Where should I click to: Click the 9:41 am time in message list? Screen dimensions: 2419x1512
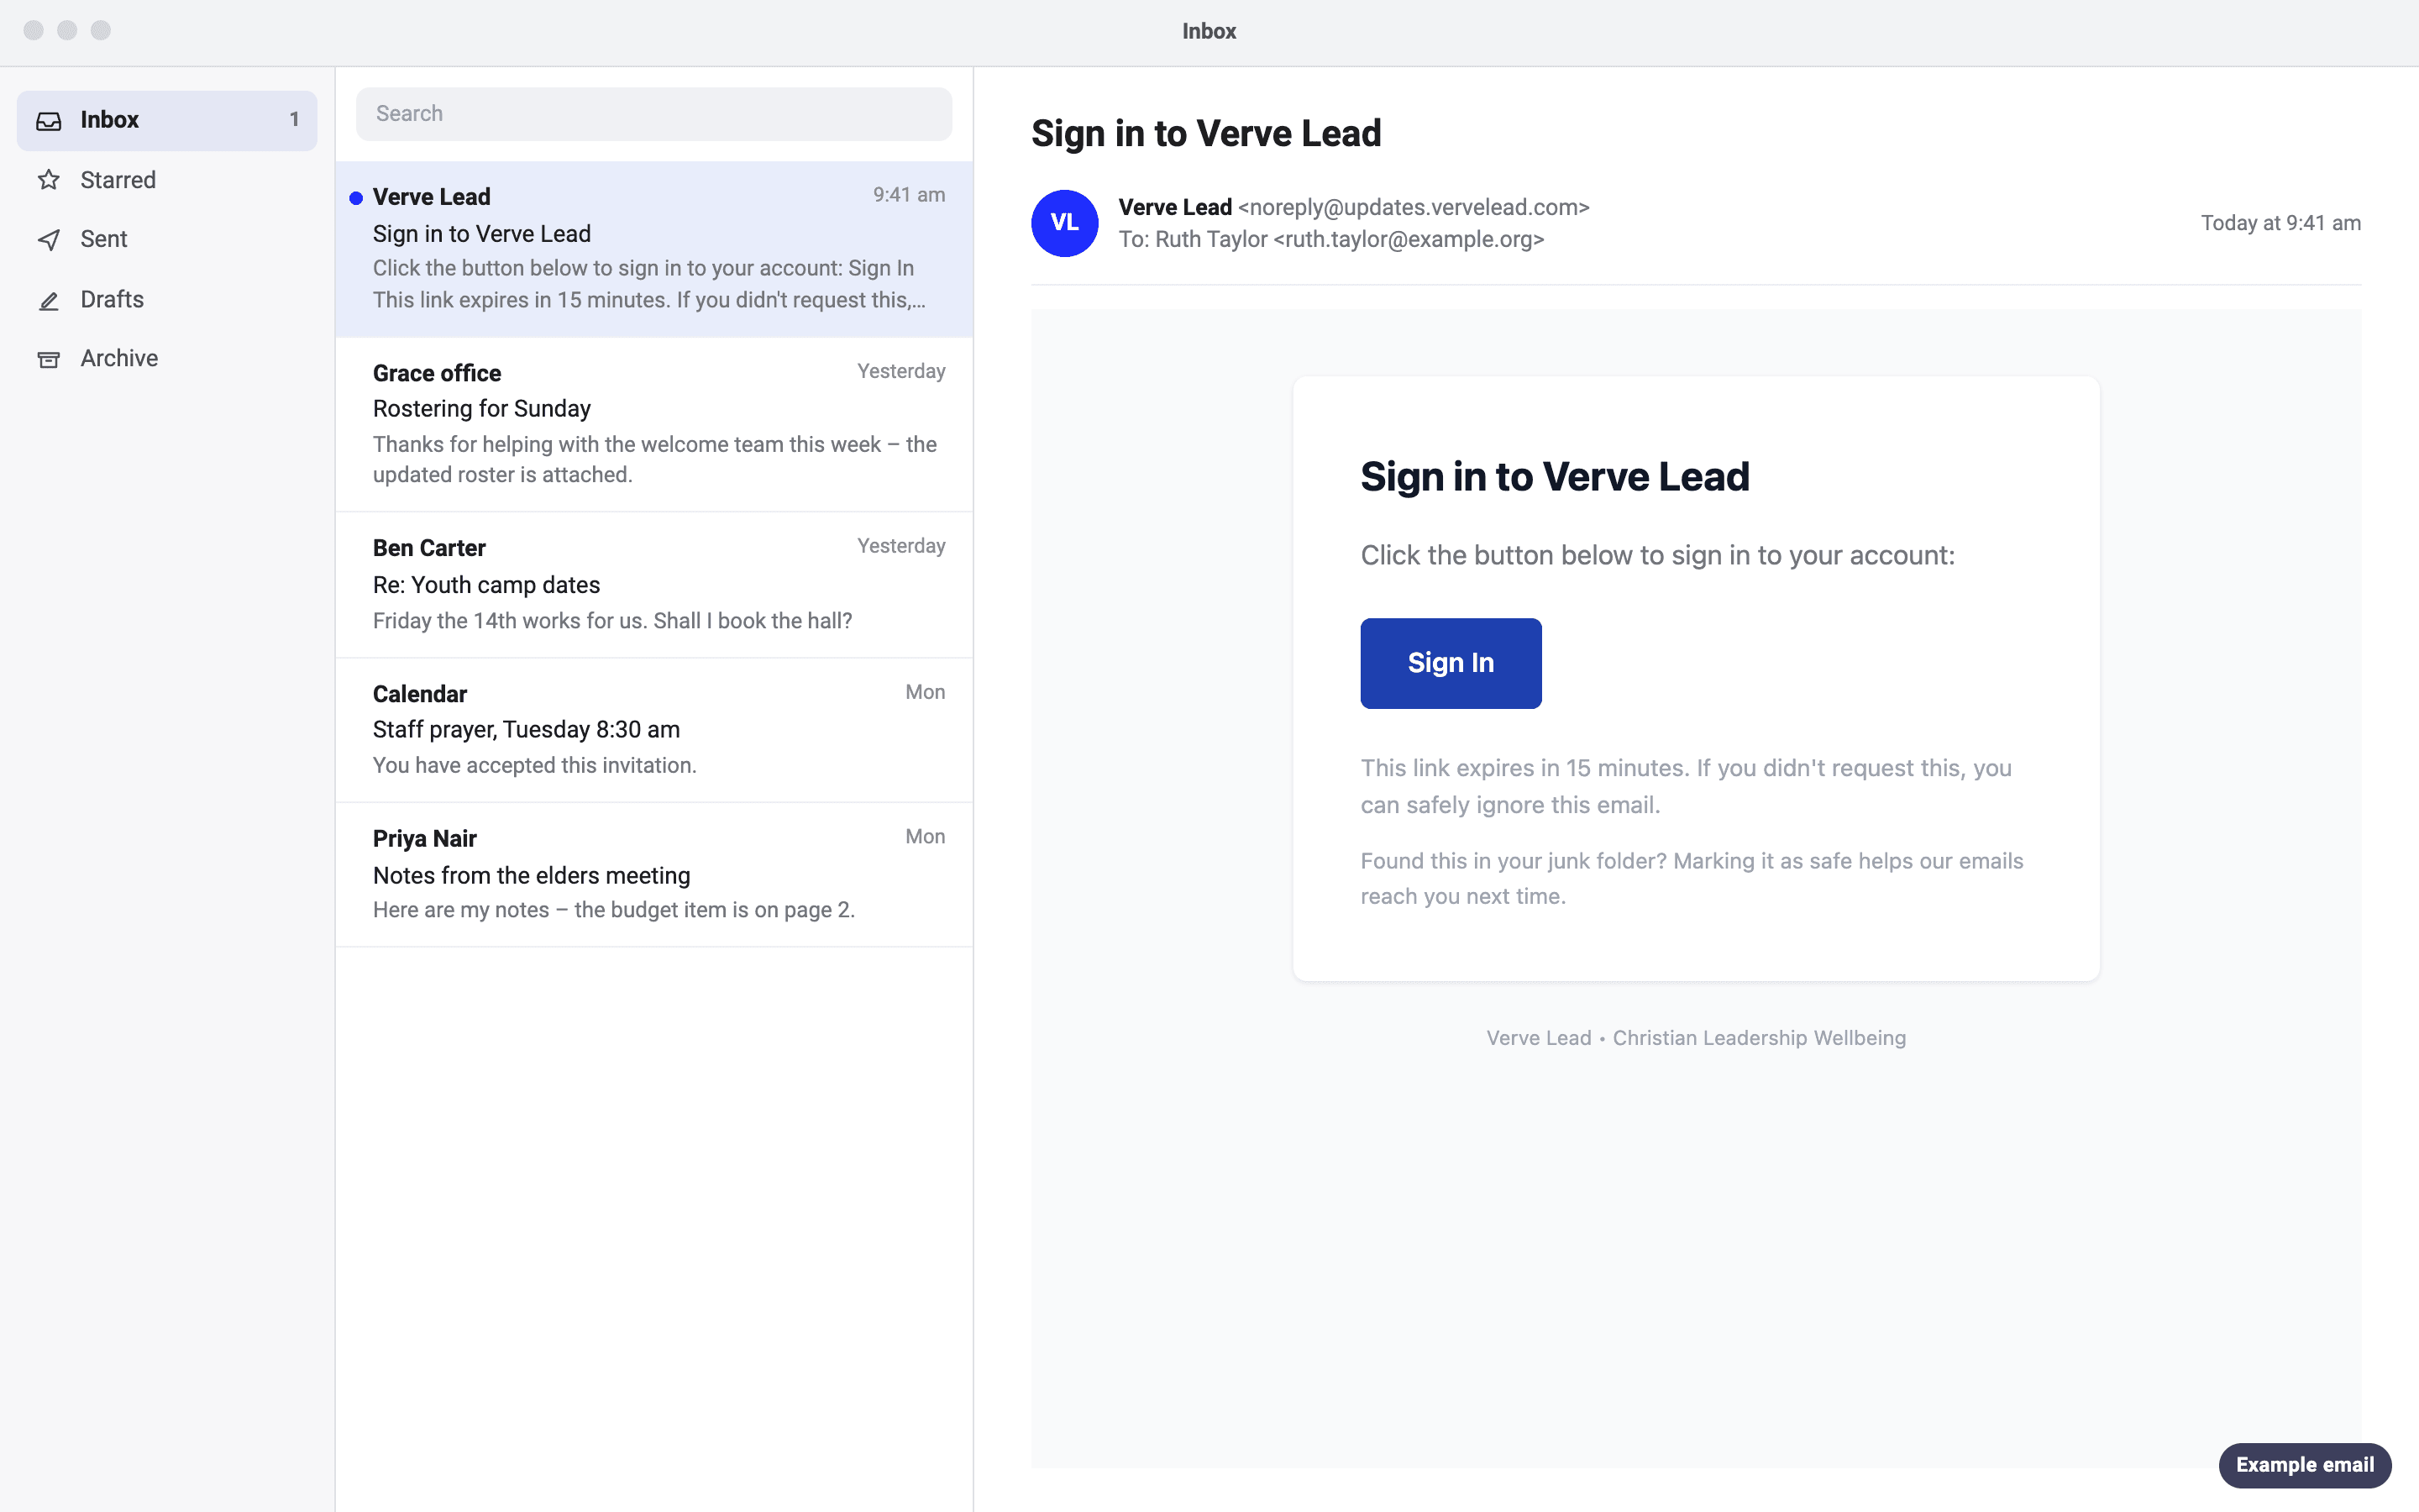(909, 195)
